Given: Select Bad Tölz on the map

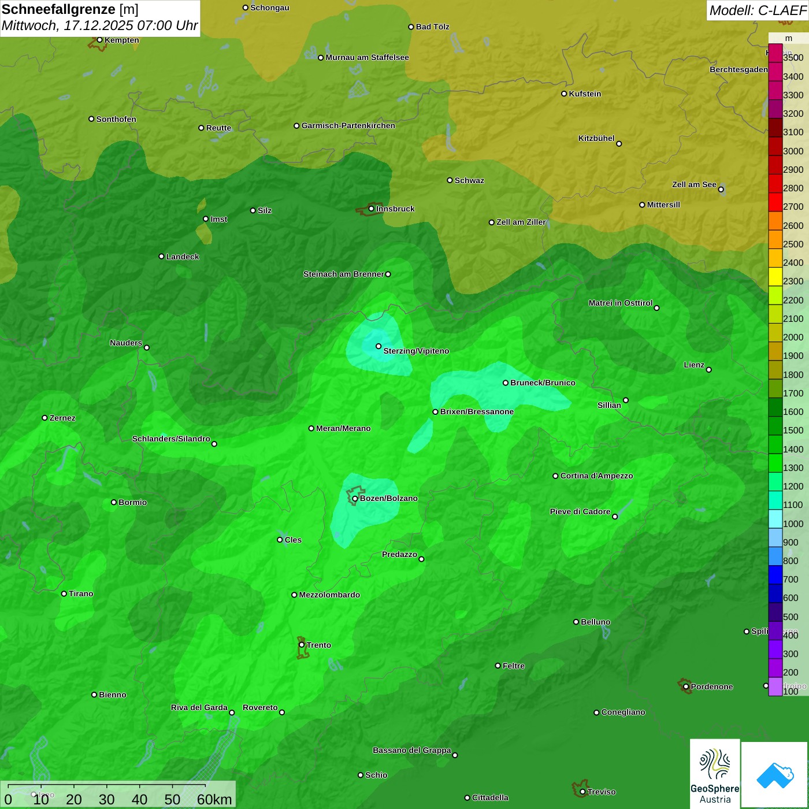Looking at the screenshot, I should click(429, 27).
